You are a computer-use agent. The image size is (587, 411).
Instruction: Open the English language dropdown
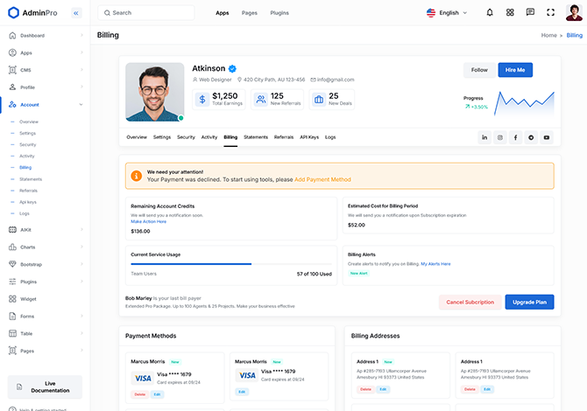(447, 13)
